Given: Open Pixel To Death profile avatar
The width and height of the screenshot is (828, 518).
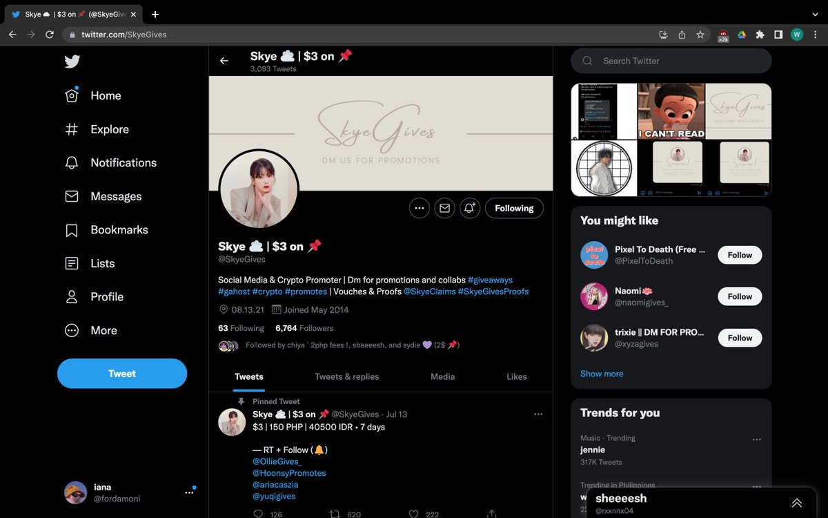Looking at the screenshot, I should (x=594, y=255).
